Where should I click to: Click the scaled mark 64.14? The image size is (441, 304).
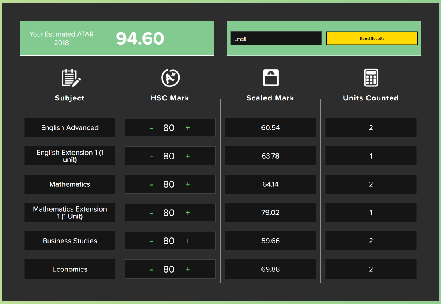coord(270,185)
